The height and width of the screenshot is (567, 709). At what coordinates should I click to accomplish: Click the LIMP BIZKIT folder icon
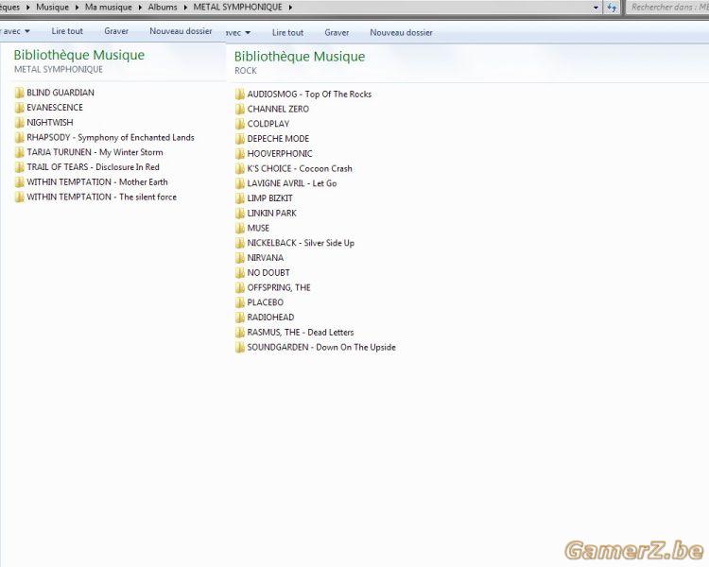pyautogui.click(x=240, y=199)
